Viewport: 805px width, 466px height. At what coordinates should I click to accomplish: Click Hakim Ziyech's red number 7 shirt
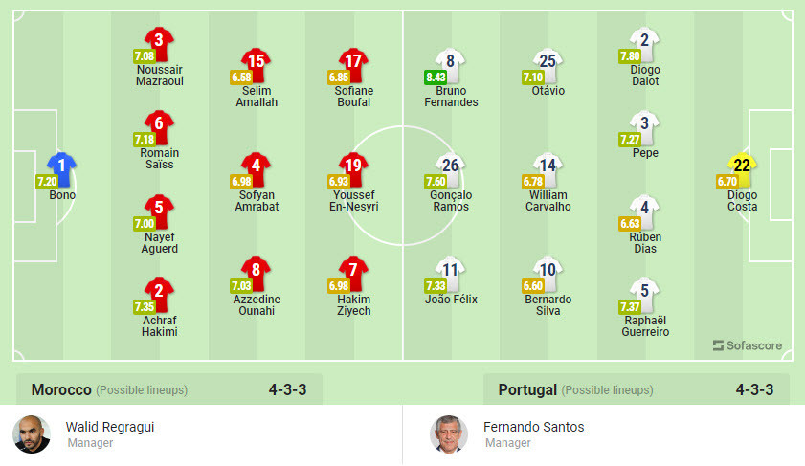[x=354, y=270]
